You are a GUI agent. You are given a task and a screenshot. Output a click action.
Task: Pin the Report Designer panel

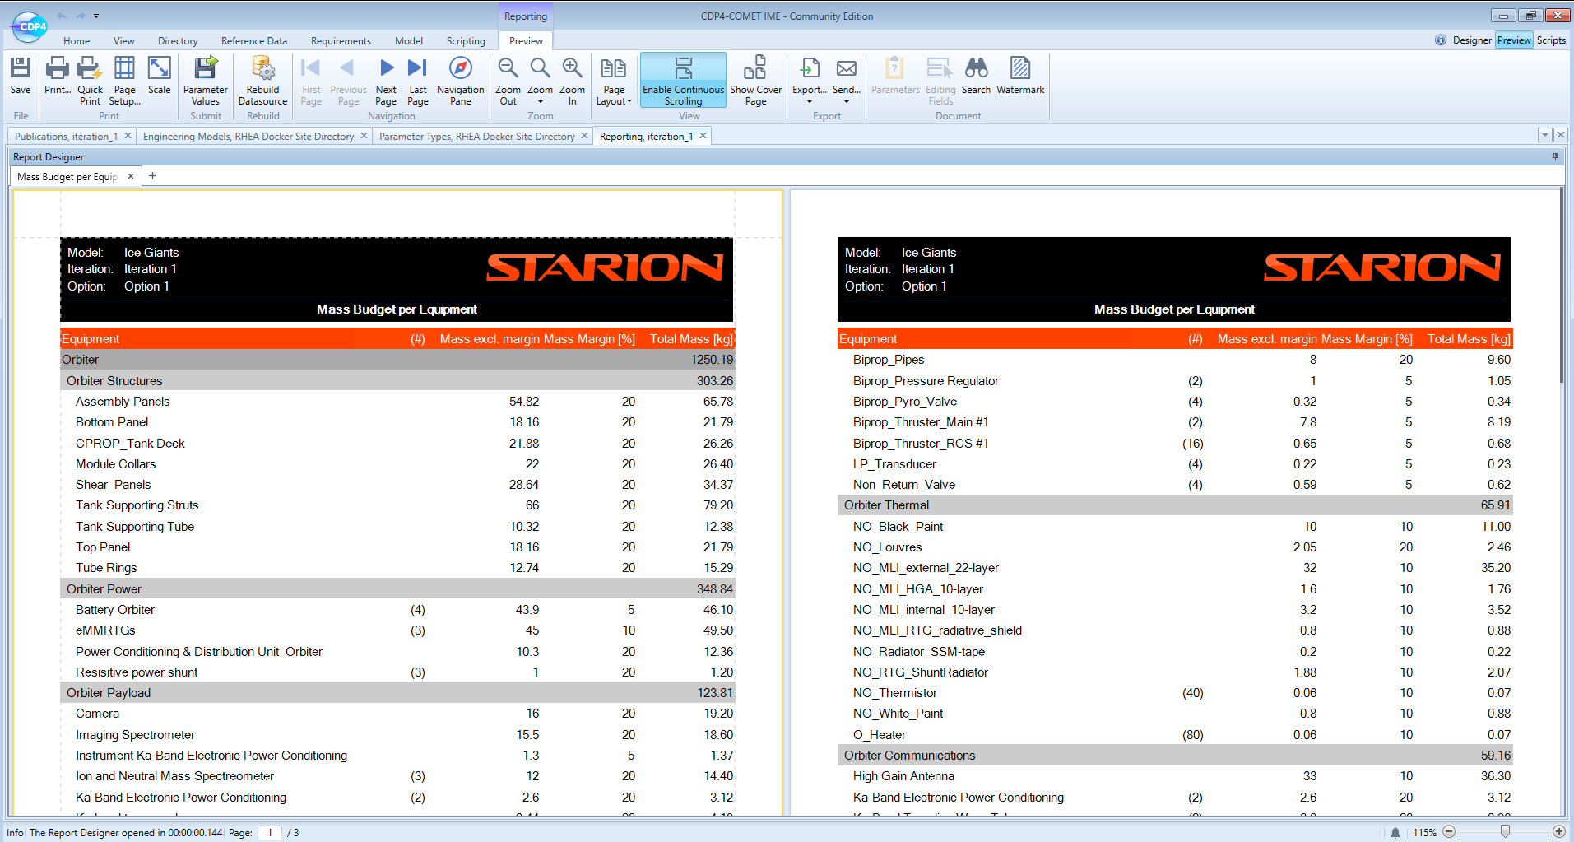(x=1555, y=156)
